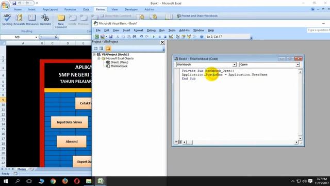
Task: Save Book1 from the VBA toolbar
Action: [x=111, y=37]
